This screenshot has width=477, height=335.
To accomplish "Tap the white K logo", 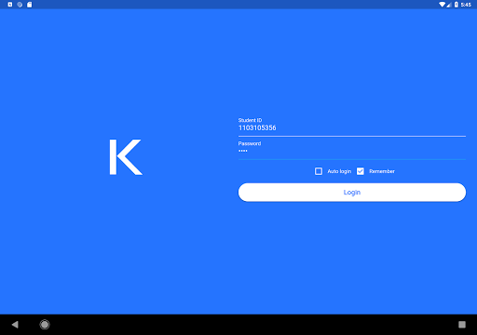I will [x=126, y=157].
